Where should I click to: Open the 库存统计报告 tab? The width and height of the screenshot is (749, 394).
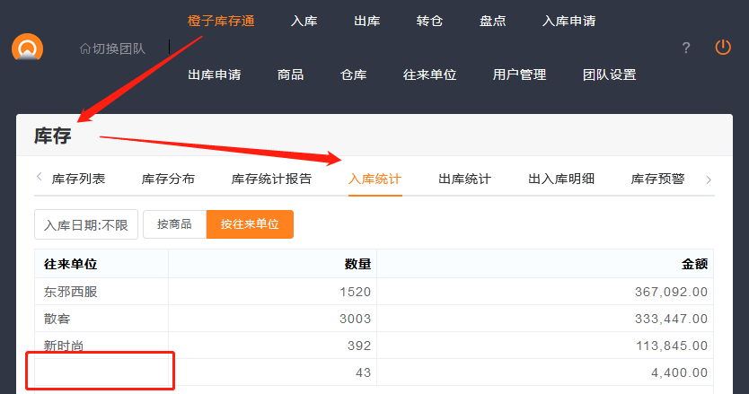271,179
